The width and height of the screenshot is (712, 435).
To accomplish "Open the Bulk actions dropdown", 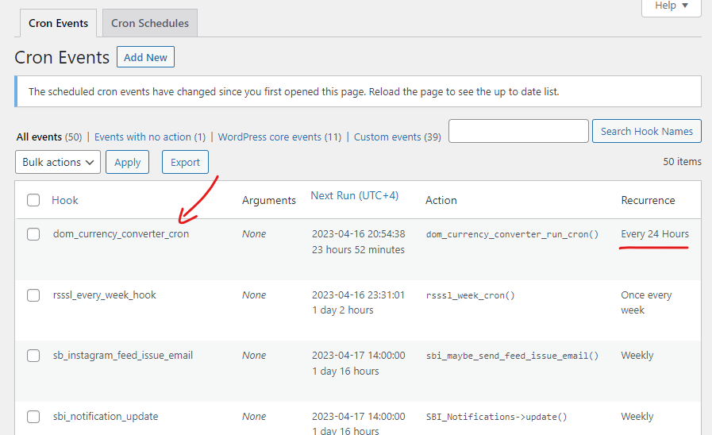I will (58, 162).
